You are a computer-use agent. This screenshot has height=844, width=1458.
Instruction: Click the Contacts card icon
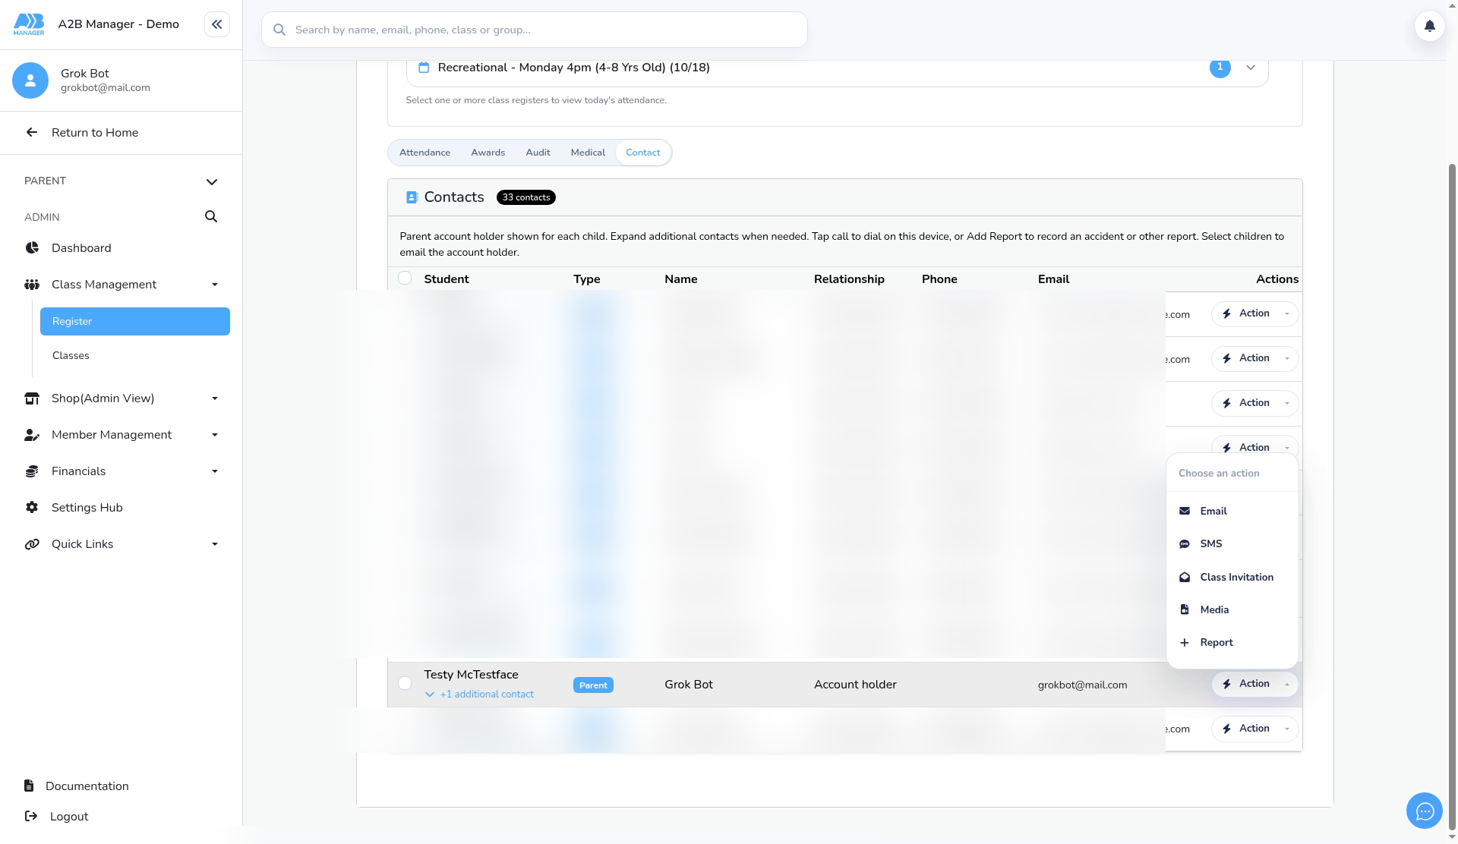click(x=412, y=197)
